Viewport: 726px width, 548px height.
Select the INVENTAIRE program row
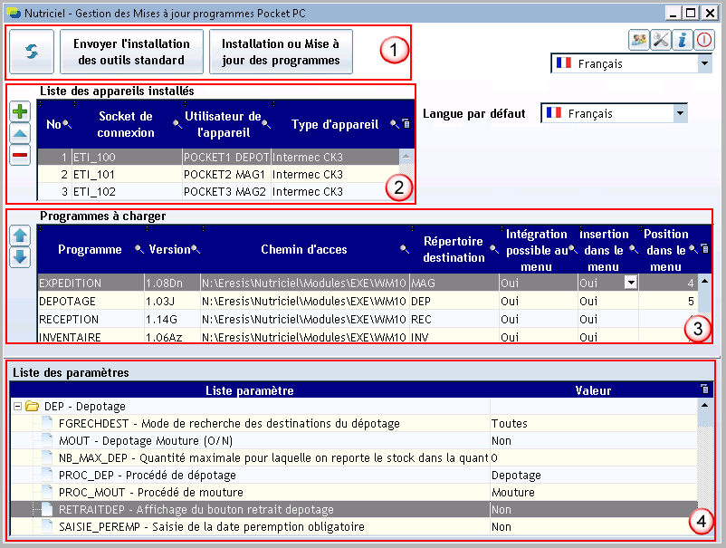pyautogui.click(x=368, y=336)
